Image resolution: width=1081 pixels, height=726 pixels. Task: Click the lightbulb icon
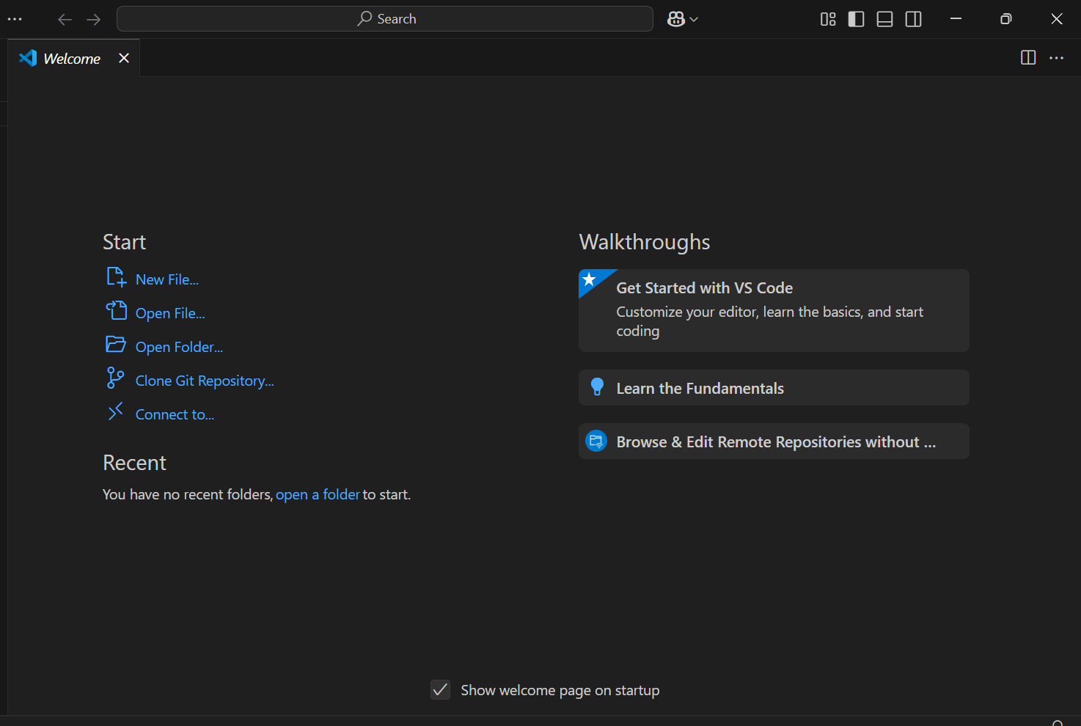click(597, 387)
